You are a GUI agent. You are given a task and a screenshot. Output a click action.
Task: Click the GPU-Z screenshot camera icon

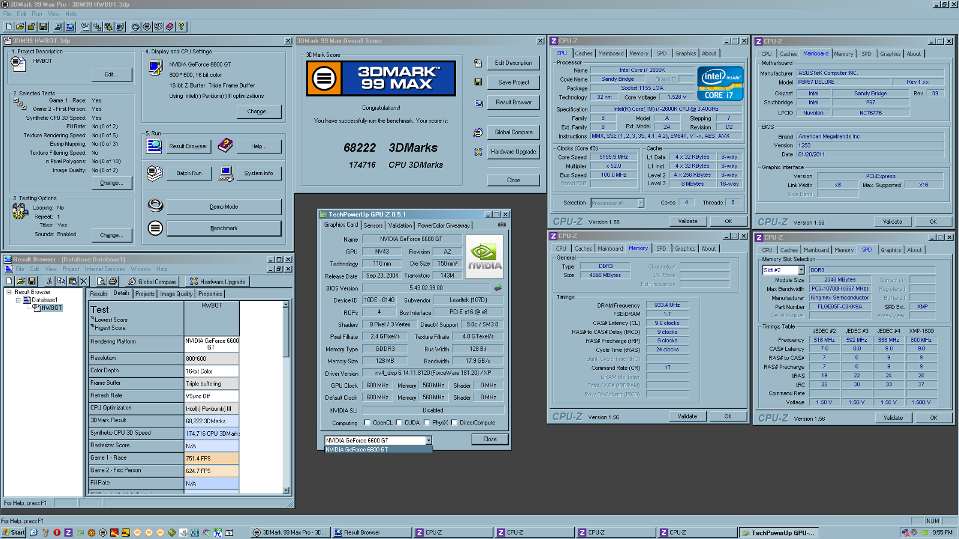502,225
